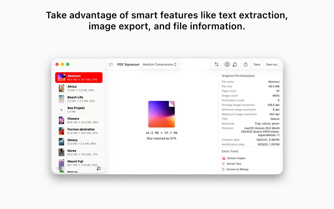This screenshot has width=334, height=209.
Task: Select the Flowers file row
Action: [x=79, y=120]
